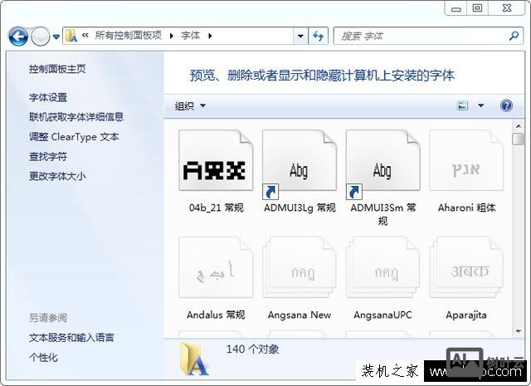Click the fonts folder icon in details pane

click(x=193, y=359)
